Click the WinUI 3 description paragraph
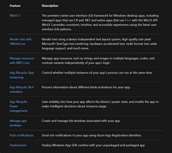Image resolution: width=172 pixels, height=153 pixels. pos(100,22)
